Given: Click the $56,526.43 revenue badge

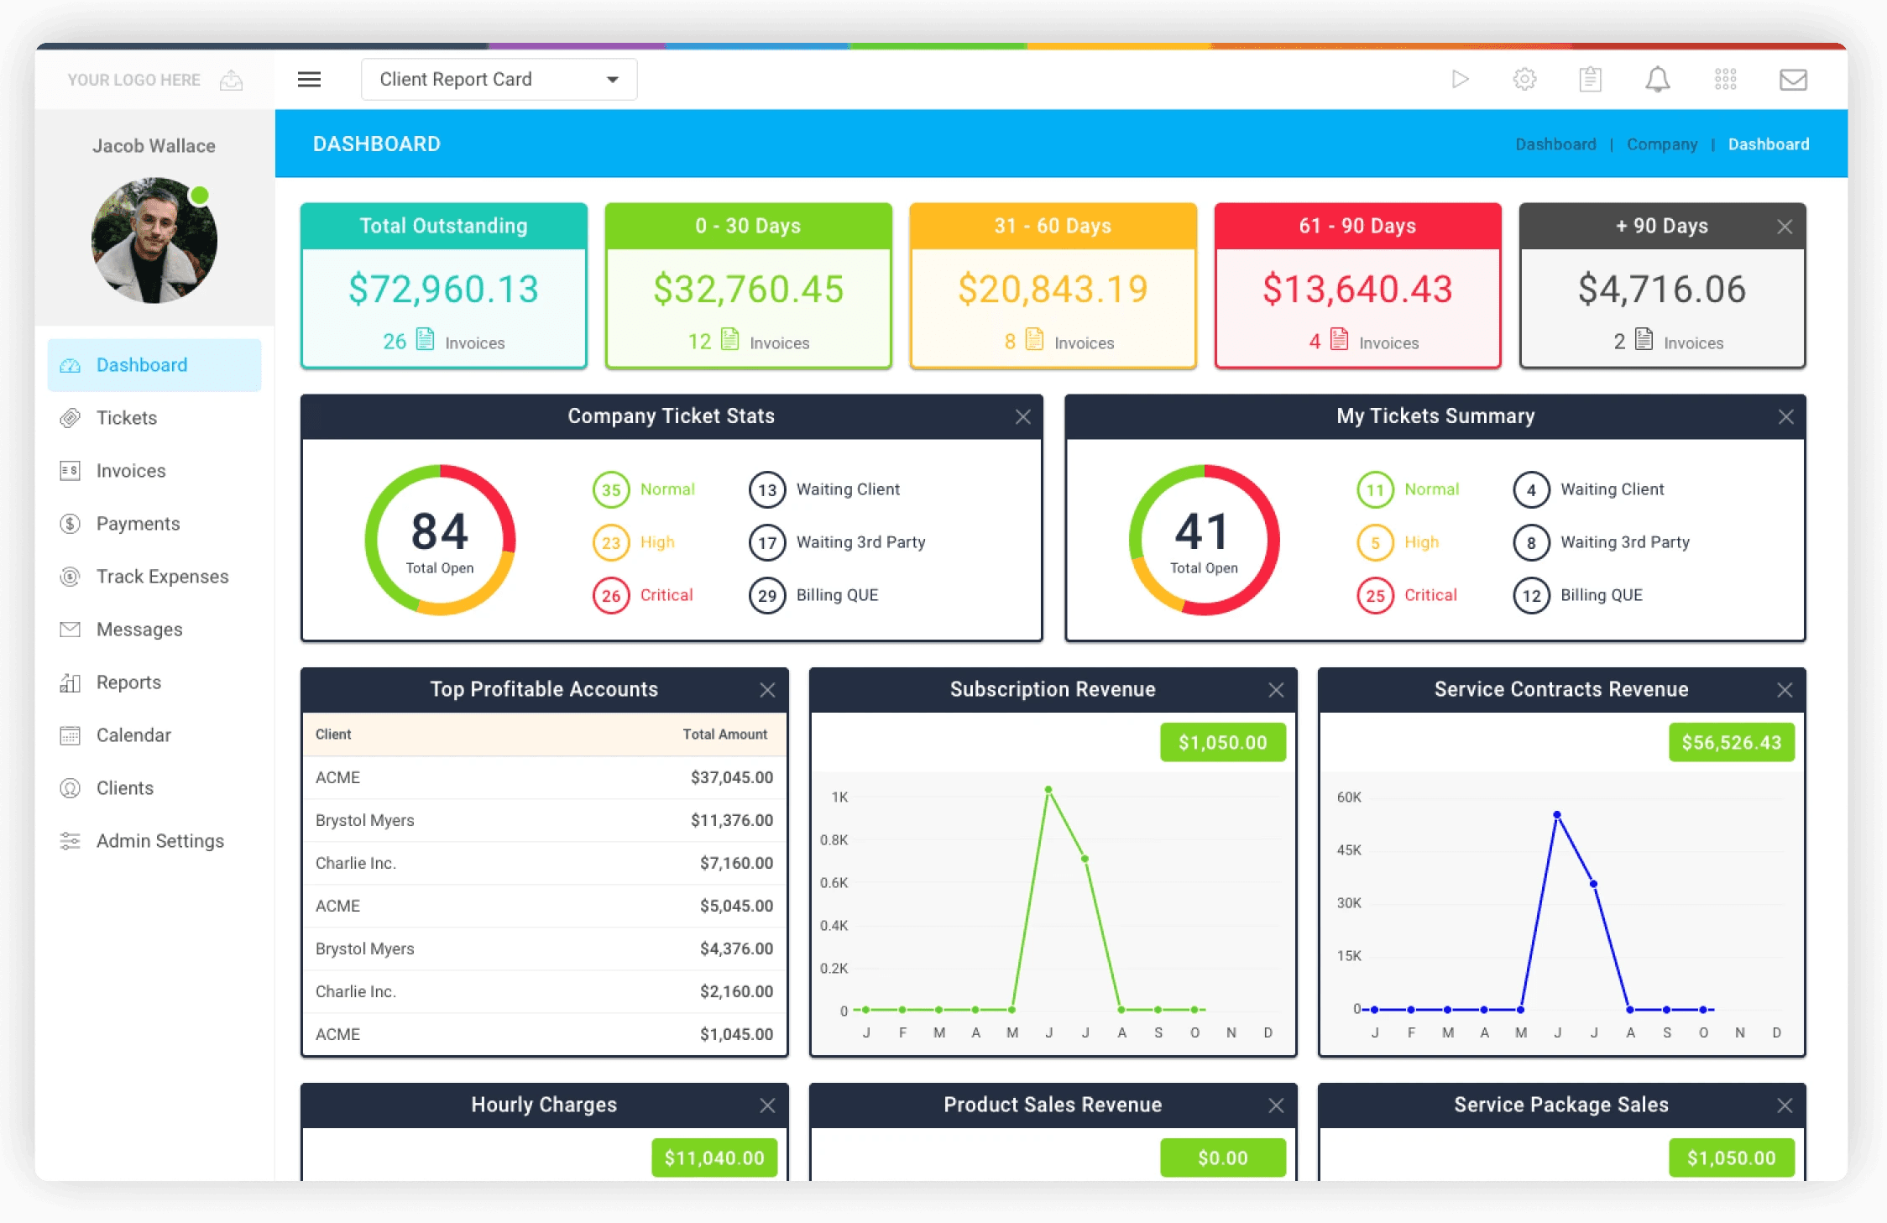Looking at the screenshot, I should point(1731,743).
